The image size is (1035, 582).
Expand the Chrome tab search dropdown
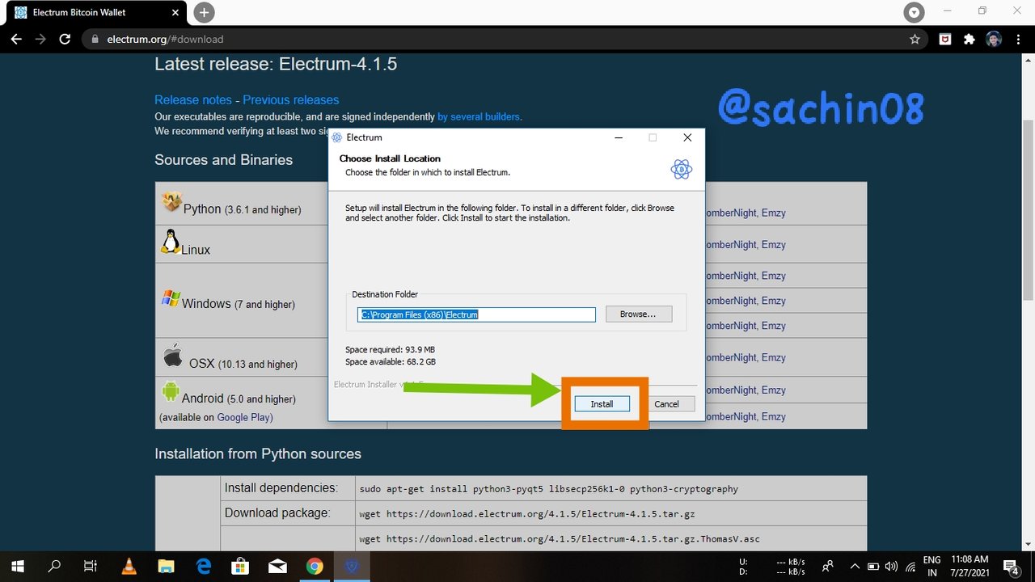click(x=915, y=12)
